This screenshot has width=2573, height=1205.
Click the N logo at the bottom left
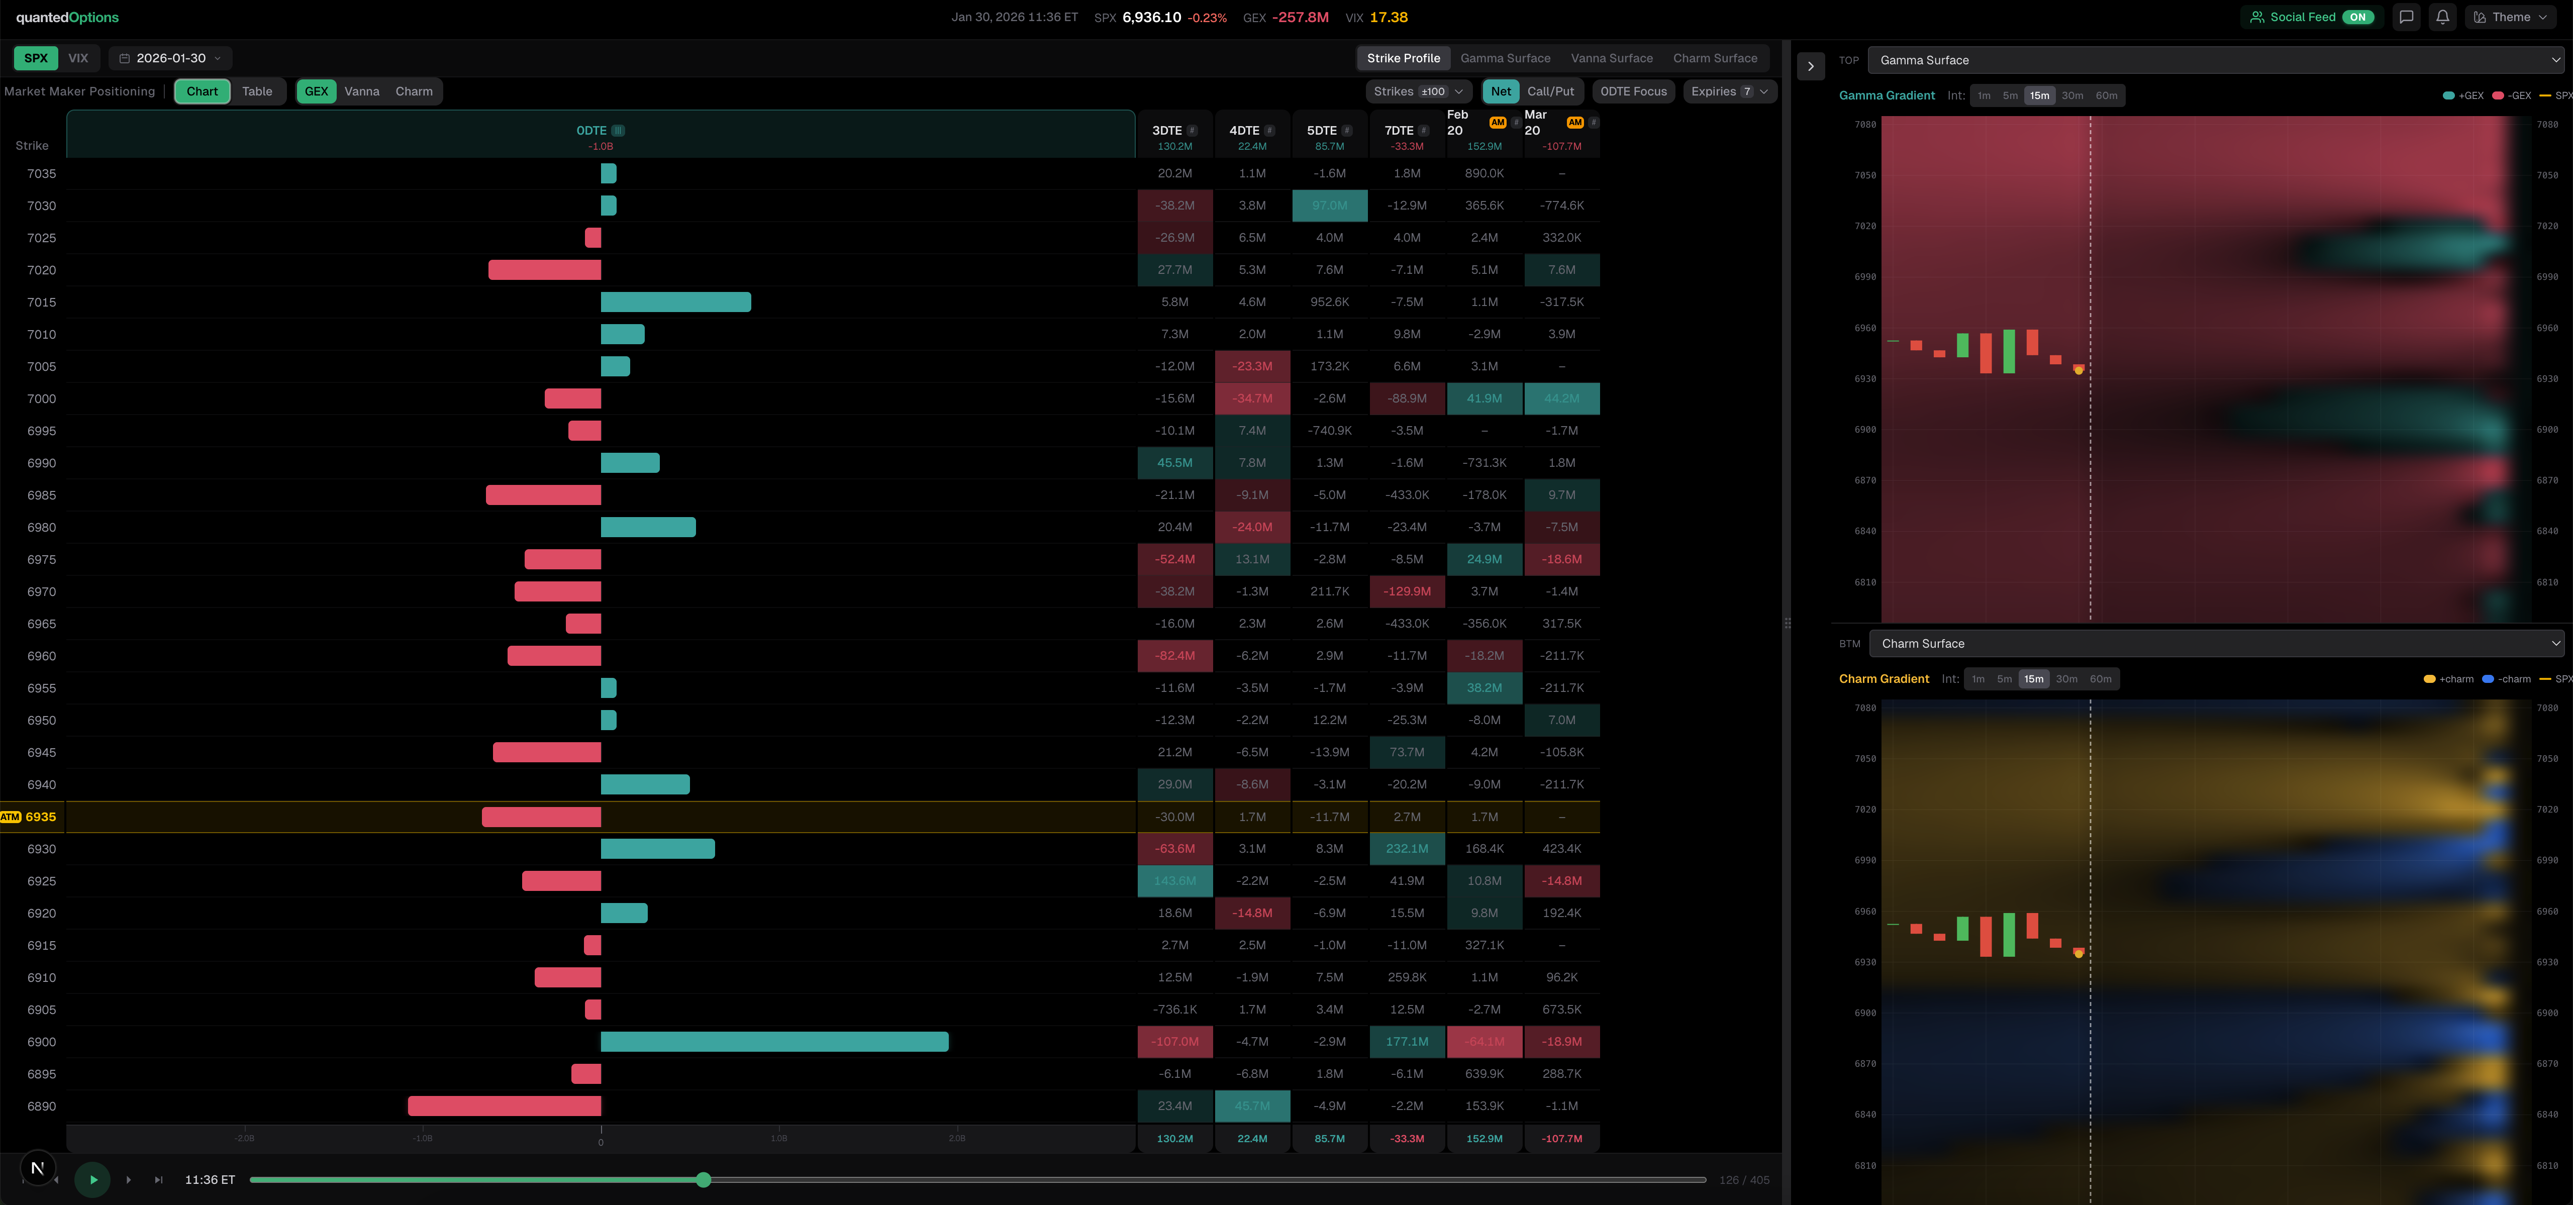click(x=38, y=1167)
